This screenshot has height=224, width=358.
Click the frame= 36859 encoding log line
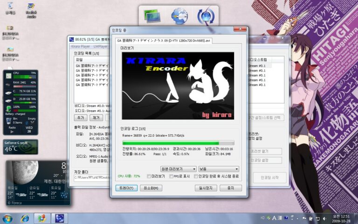[153, 135]
